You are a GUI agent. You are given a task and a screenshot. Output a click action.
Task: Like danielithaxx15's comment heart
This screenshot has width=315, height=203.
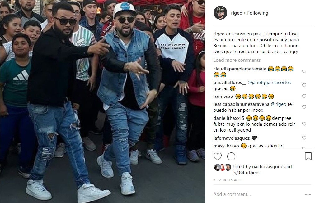click(304, 124)
